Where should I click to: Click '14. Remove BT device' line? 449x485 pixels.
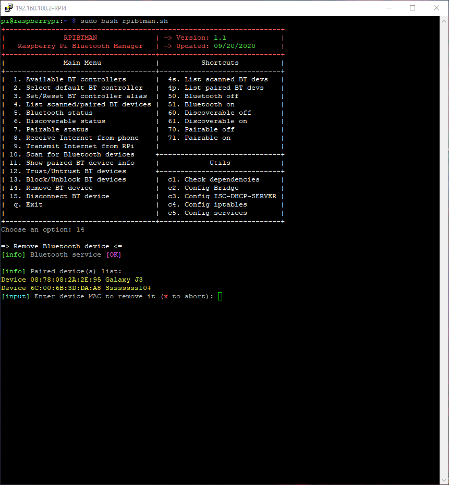(51, 188)
